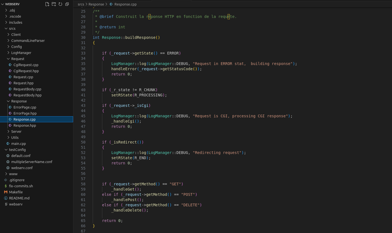The width and height of the screenshot is (392, 233).
Task: Expand the Config folder
Action: click(8, 47)
